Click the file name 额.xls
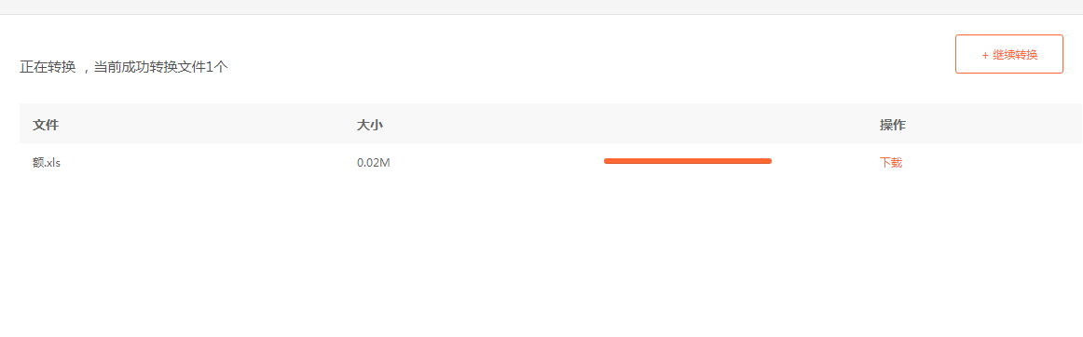 (x=47, y=163)
